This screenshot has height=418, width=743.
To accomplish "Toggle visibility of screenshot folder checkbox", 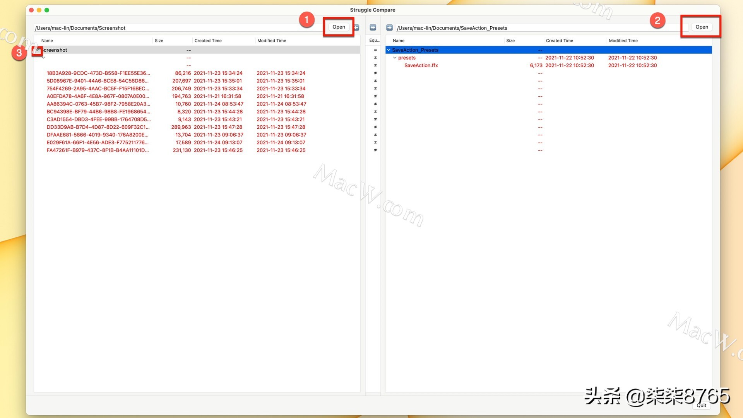I will coord(38,49).
